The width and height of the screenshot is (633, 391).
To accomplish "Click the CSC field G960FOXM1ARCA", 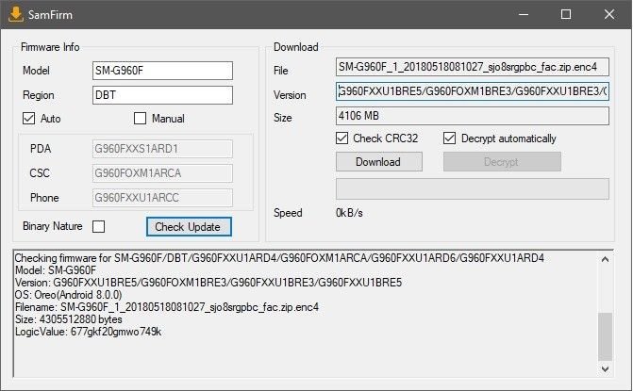I will [x=162, y=173].
